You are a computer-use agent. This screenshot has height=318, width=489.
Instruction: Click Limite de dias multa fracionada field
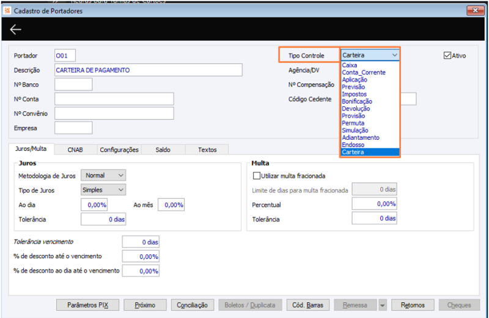(x=374, y=189)
